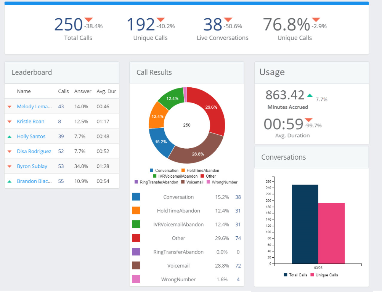Click Byron Sublay's call count 53
The image size is (382, 292).
click(61, 166)
